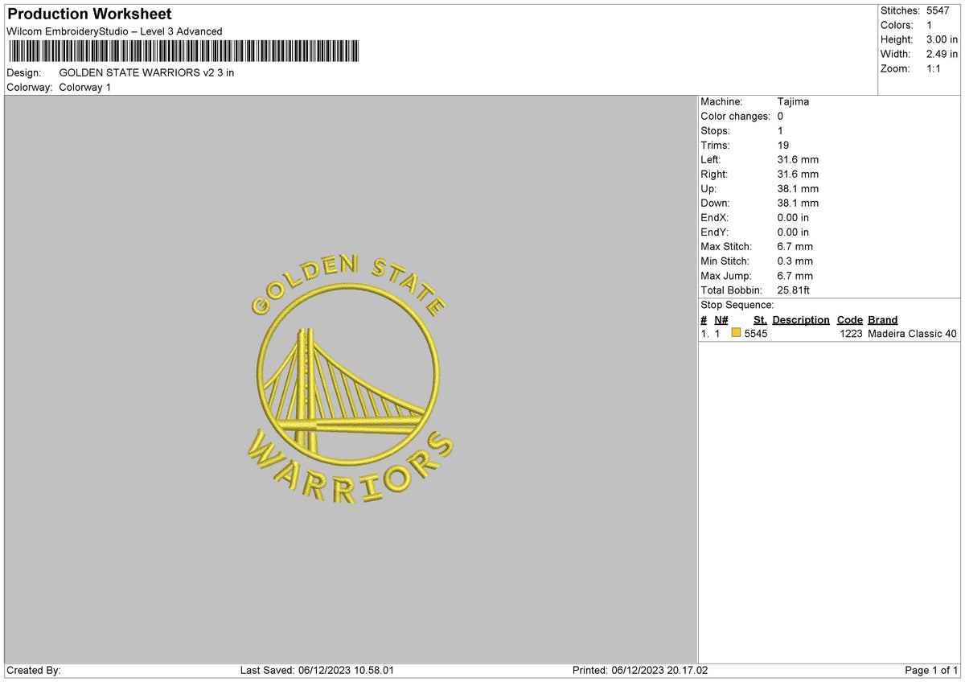The image size is (965, 682).
Task: Select the Trims value 19
Action: (x=784, y=145)
